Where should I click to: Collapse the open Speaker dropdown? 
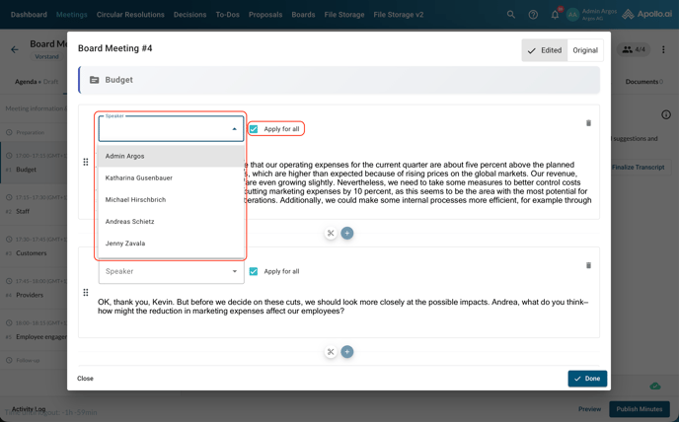click(x=234, y=129)
